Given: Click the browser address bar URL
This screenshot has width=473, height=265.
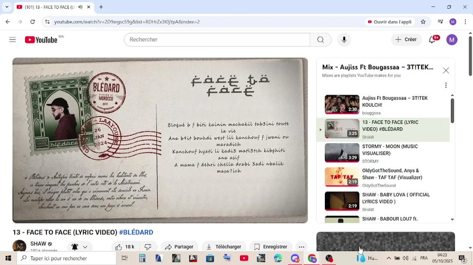Looking at the screenshot, I should [x=127, y=22].
